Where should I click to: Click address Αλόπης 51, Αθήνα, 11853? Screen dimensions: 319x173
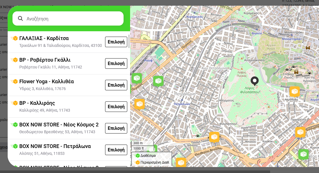42,153
